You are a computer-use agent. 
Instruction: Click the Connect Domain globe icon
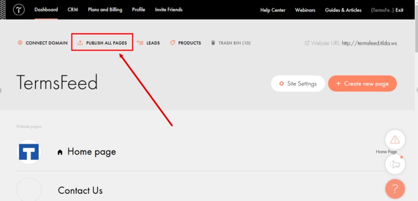(x=20, y=43)
